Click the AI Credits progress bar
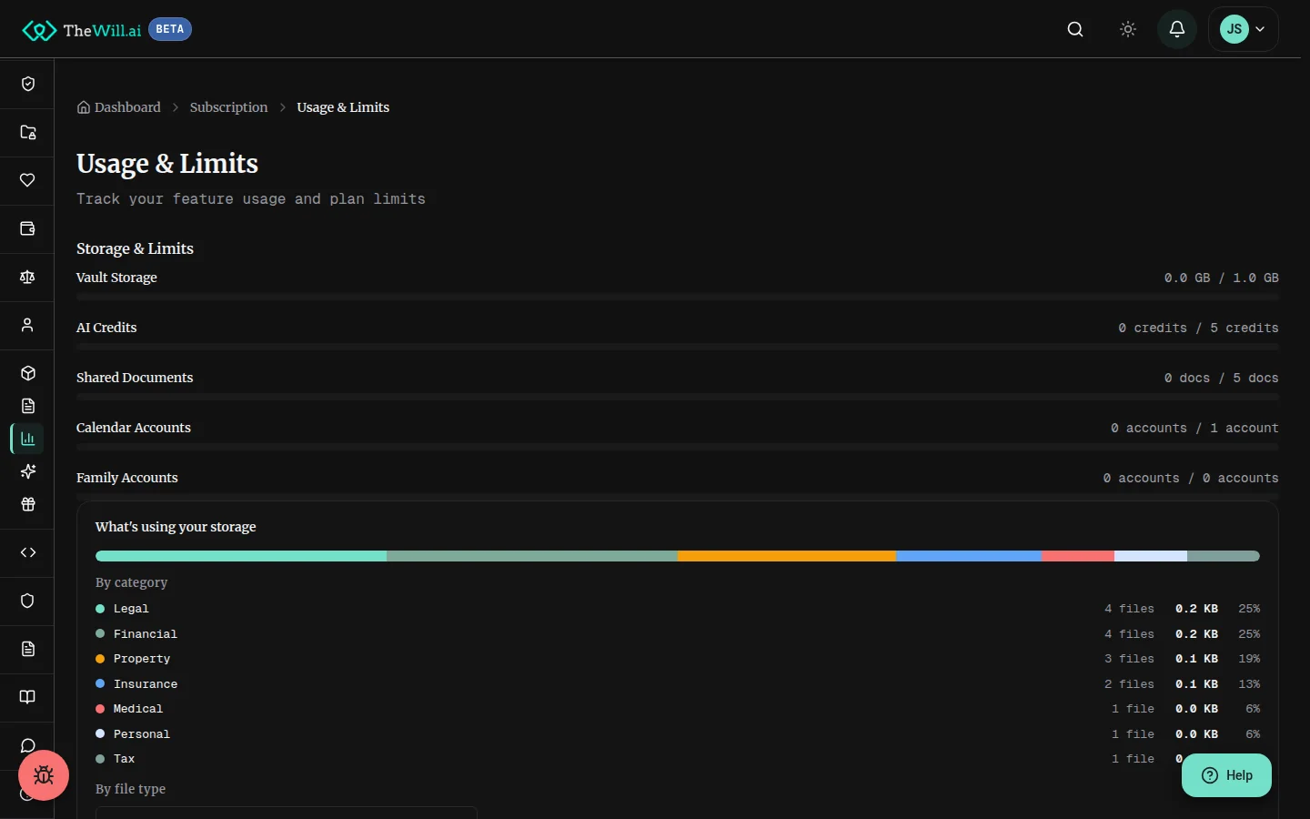The width and height of the screenshot is (1310, 819). 678,348
